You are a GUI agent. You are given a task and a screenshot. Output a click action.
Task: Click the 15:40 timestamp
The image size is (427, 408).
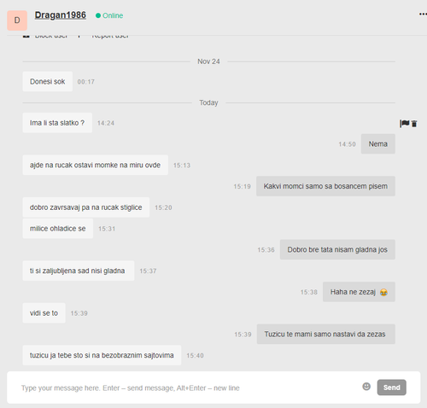click(x=195, y=356)
